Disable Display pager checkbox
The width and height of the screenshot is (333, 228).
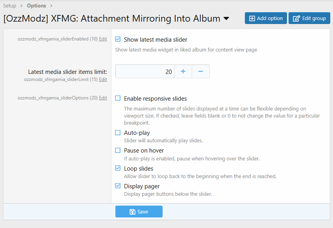pyautogui.click(x=118, y=186)
